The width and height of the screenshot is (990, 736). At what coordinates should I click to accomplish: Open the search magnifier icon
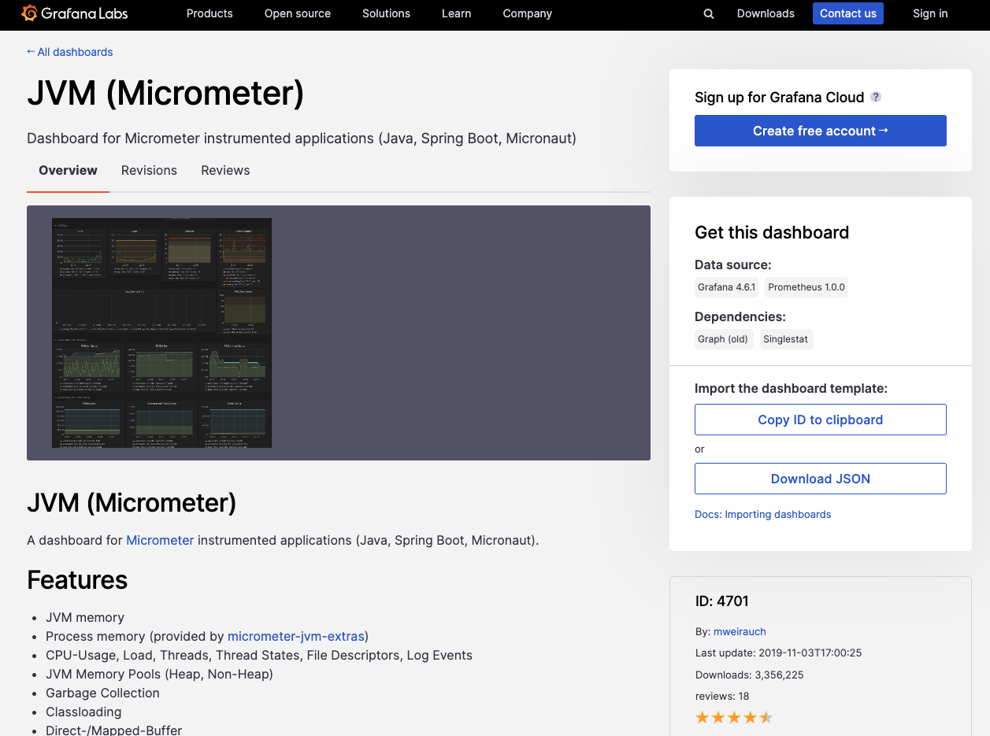click(709, 13)
